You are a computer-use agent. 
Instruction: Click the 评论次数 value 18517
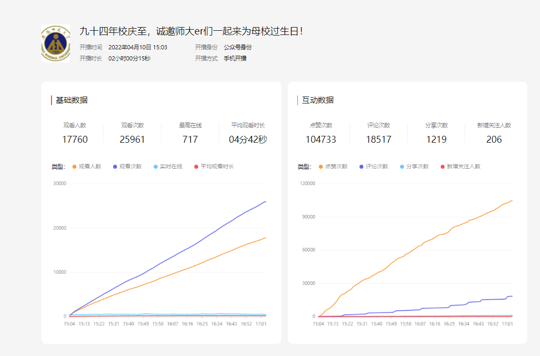[x=379, y=140]
